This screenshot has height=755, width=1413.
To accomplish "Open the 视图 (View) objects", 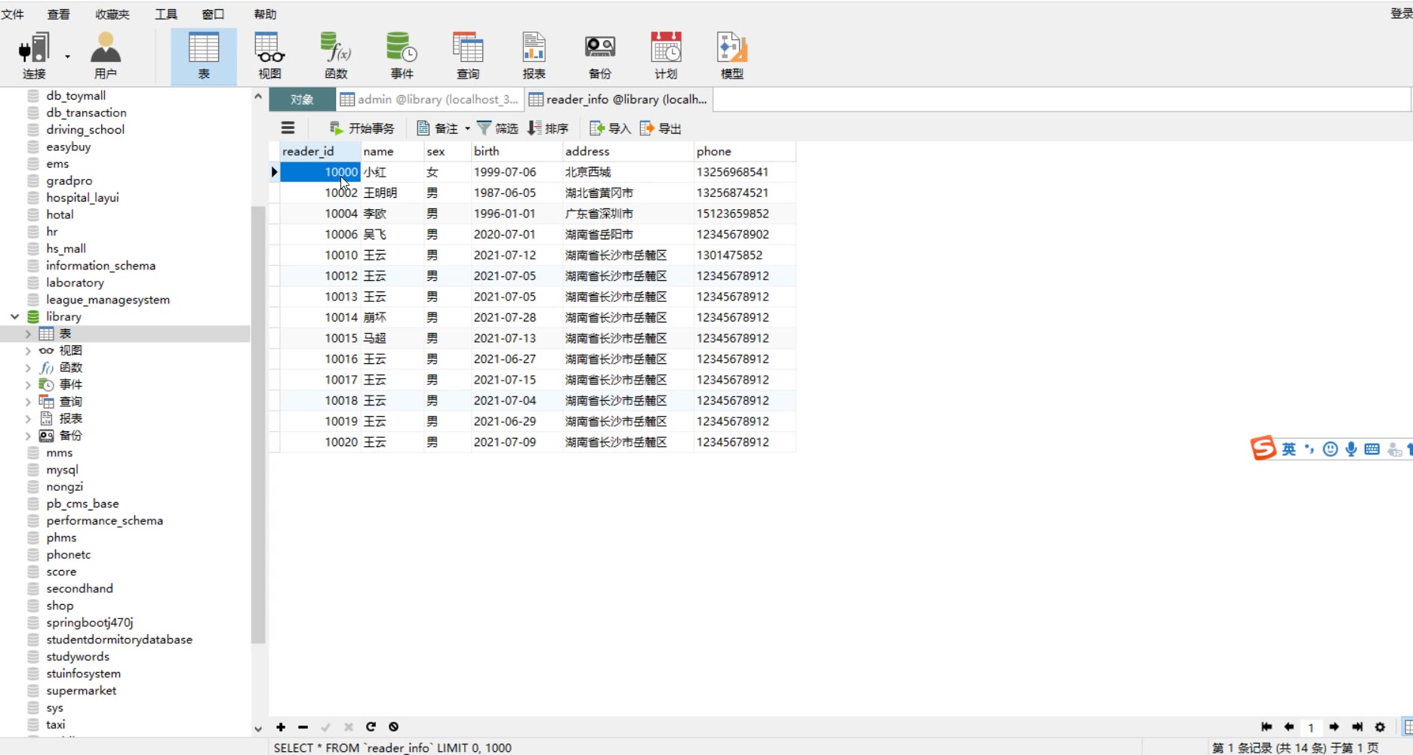I will [x=269, y=56].
